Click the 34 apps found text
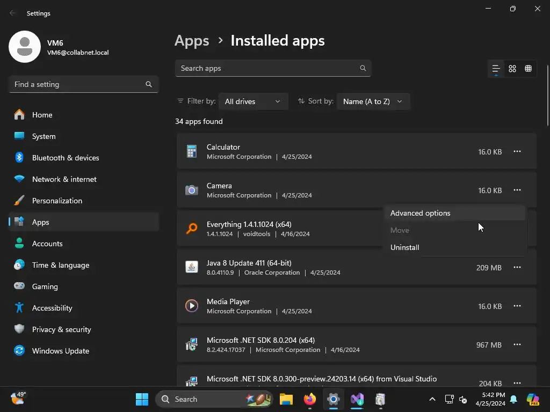The width and height of the screenshot is (550, 412). 199,121
